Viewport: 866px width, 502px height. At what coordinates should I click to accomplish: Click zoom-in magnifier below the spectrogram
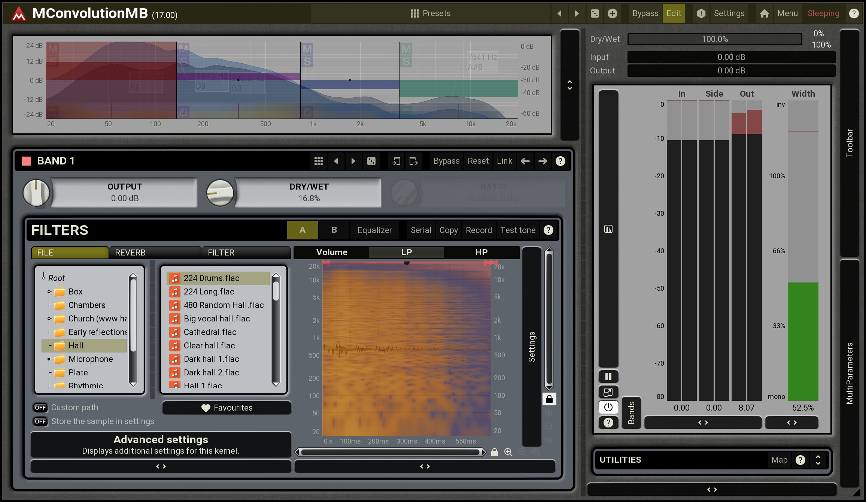508,452
